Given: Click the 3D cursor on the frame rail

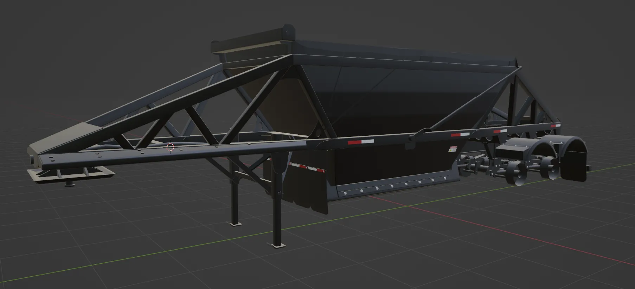Looking at the screenshot, I should click(x=170, y=147).
